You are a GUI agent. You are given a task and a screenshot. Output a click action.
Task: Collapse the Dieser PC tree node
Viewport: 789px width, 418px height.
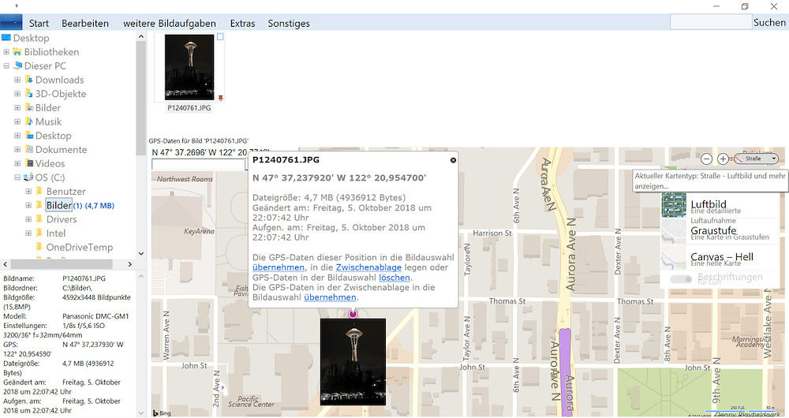click(x=6, y=66)
